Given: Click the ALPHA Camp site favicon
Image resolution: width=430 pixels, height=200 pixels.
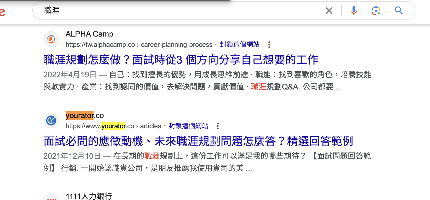Looking at the screenshot, I should (51, 39).
